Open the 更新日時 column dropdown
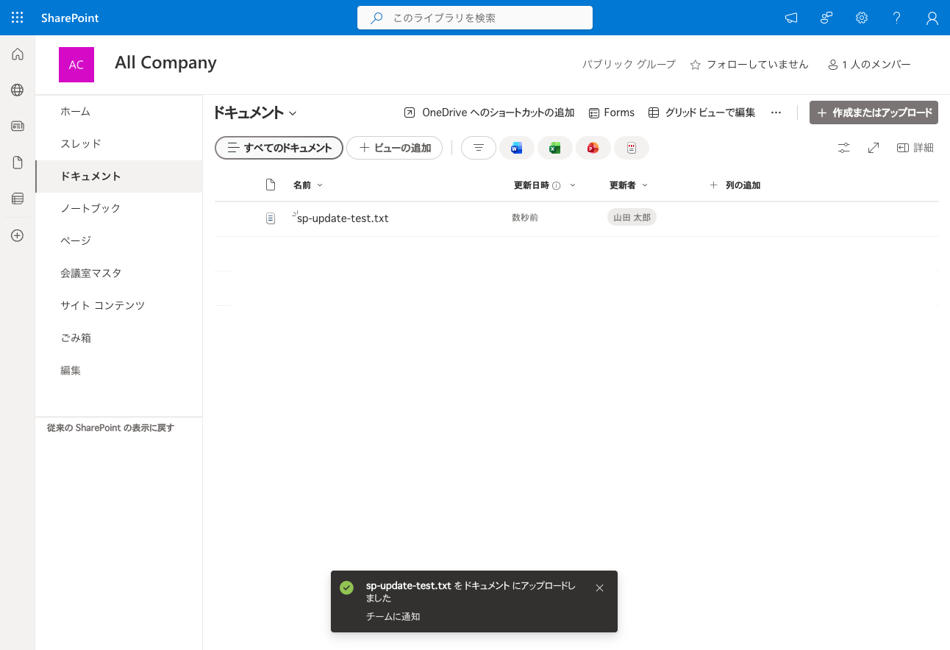Screen dimensions: 950x650 [572, 185]
